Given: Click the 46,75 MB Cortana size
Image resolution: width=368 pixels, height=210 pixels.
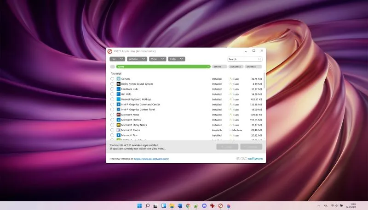Looking at the screenshot, I should (256, 79).
